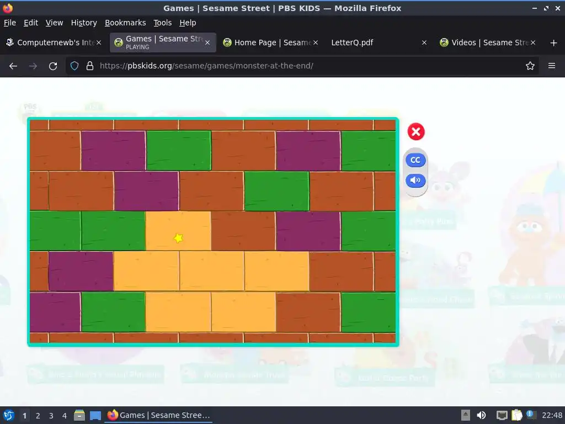Close the Home Page | Sesame tab
The image size is (565, 424).
[315, 43]
